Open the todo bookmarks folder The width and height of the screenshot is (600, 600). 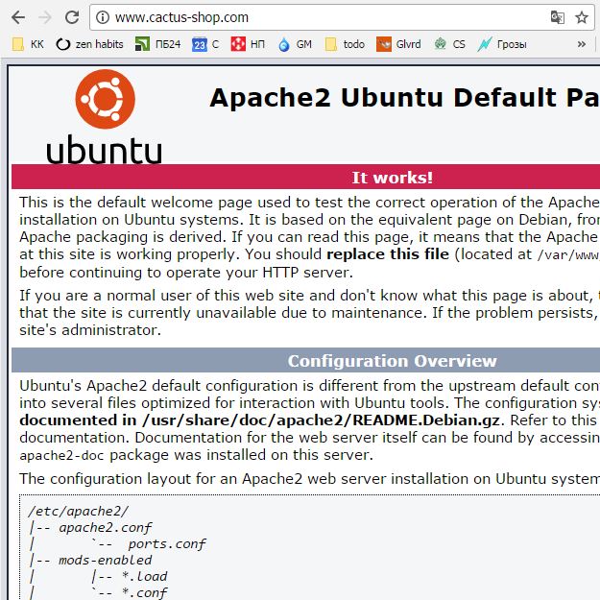pyautogui.click(x=345, y=44)
